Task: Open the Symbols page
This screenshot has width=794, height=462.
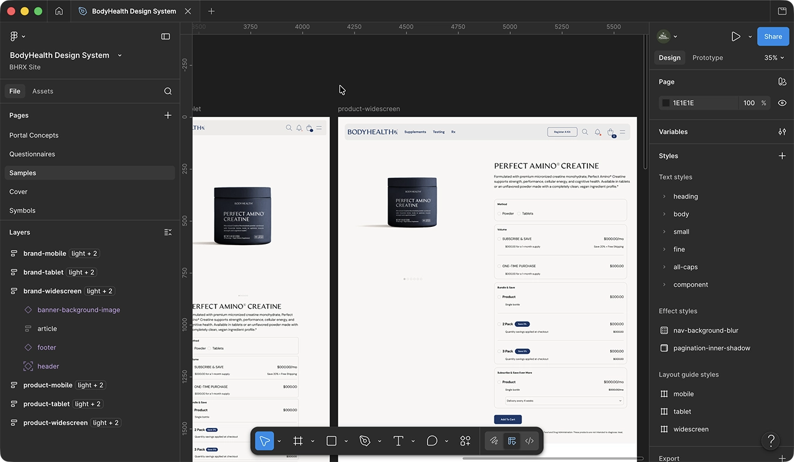Action: (x=90, y=210)
